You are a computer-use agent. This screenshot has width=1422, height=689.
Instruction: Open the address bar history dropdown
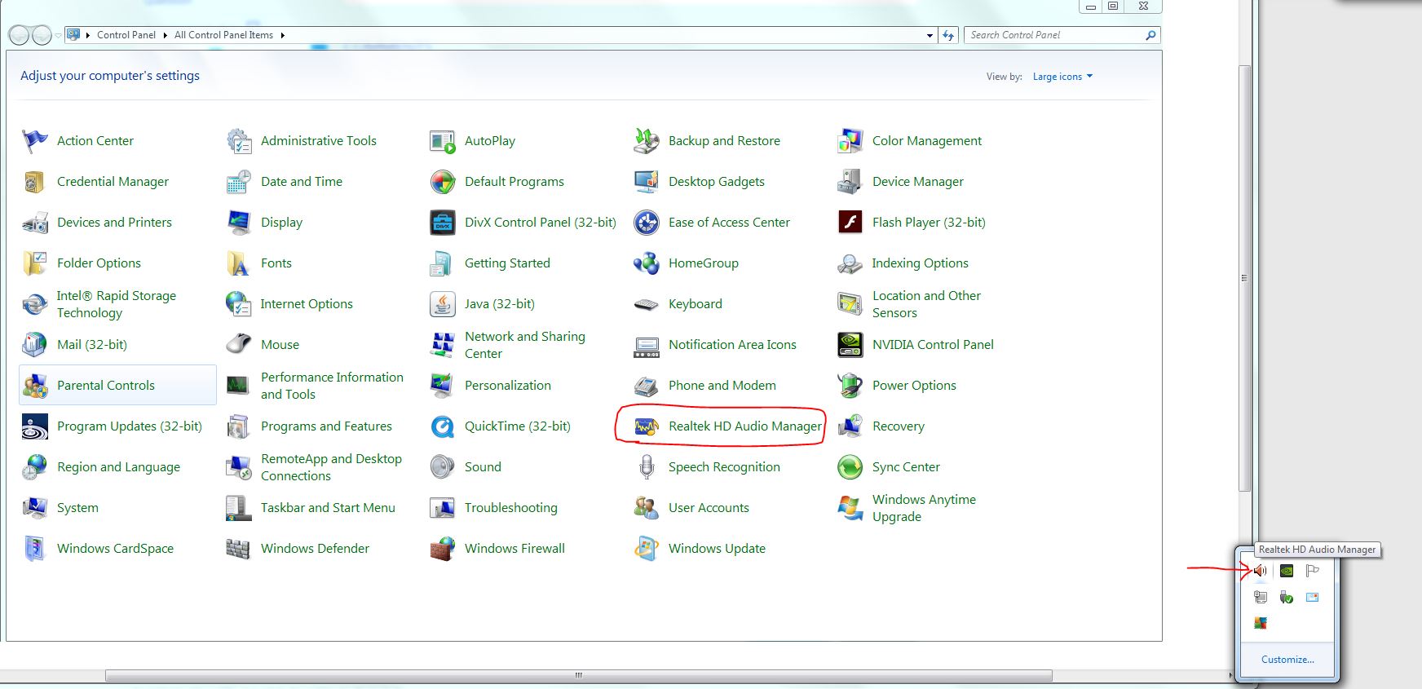pos(930,35)
